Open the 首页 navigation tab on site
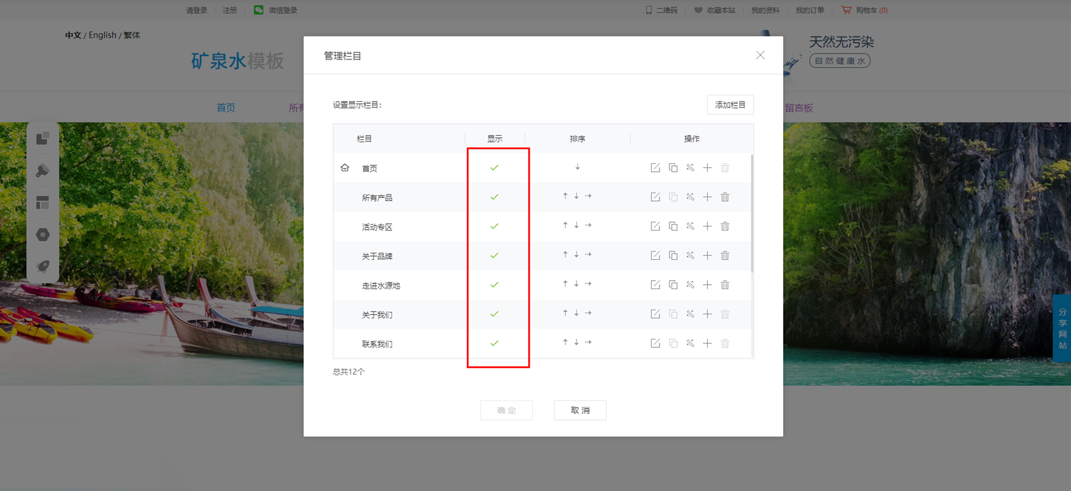 click(226, 108)
